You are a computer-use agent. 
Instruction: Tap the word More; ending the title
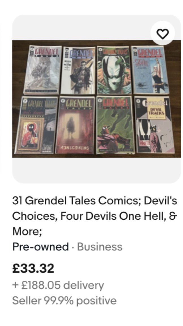tap(27, 231)
